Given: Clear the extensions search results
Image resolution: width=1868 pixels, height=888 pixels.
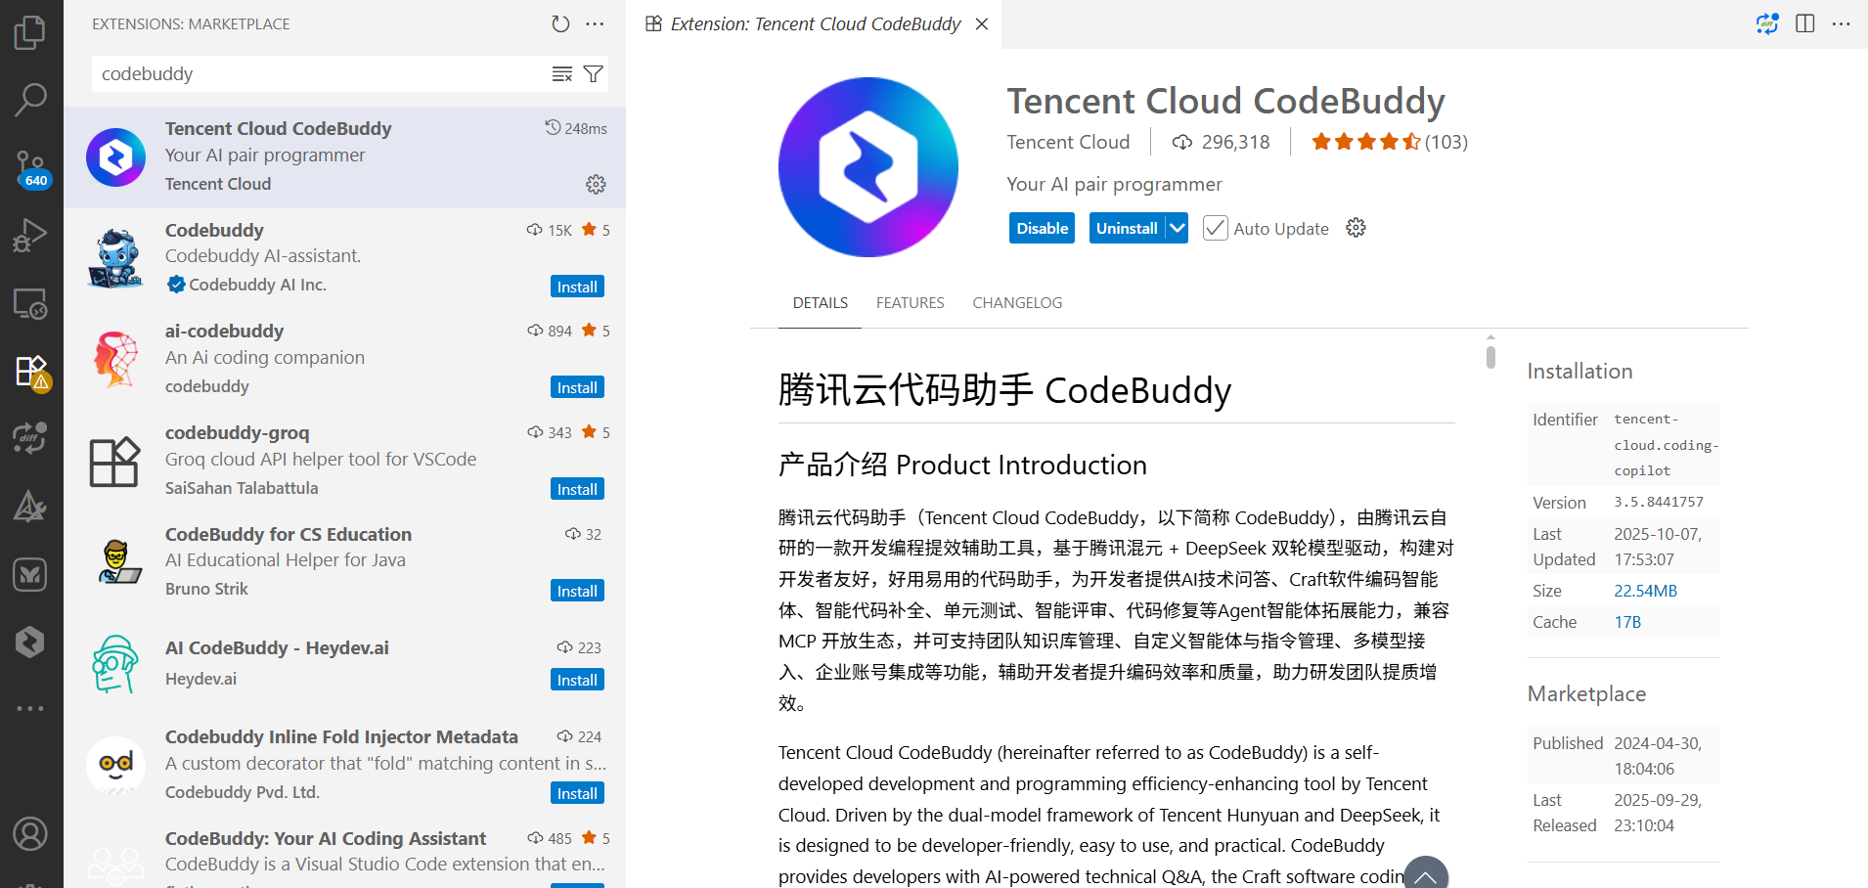Looking at the screenshot, I should coord(562,74).
